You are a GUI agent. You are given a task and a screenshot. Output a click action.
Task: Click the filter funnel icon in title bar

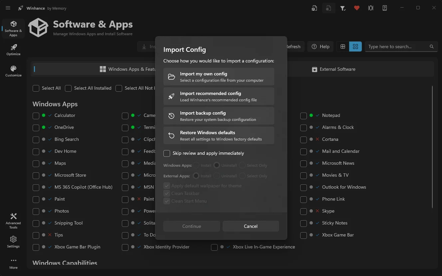click(x=343, y=8)
